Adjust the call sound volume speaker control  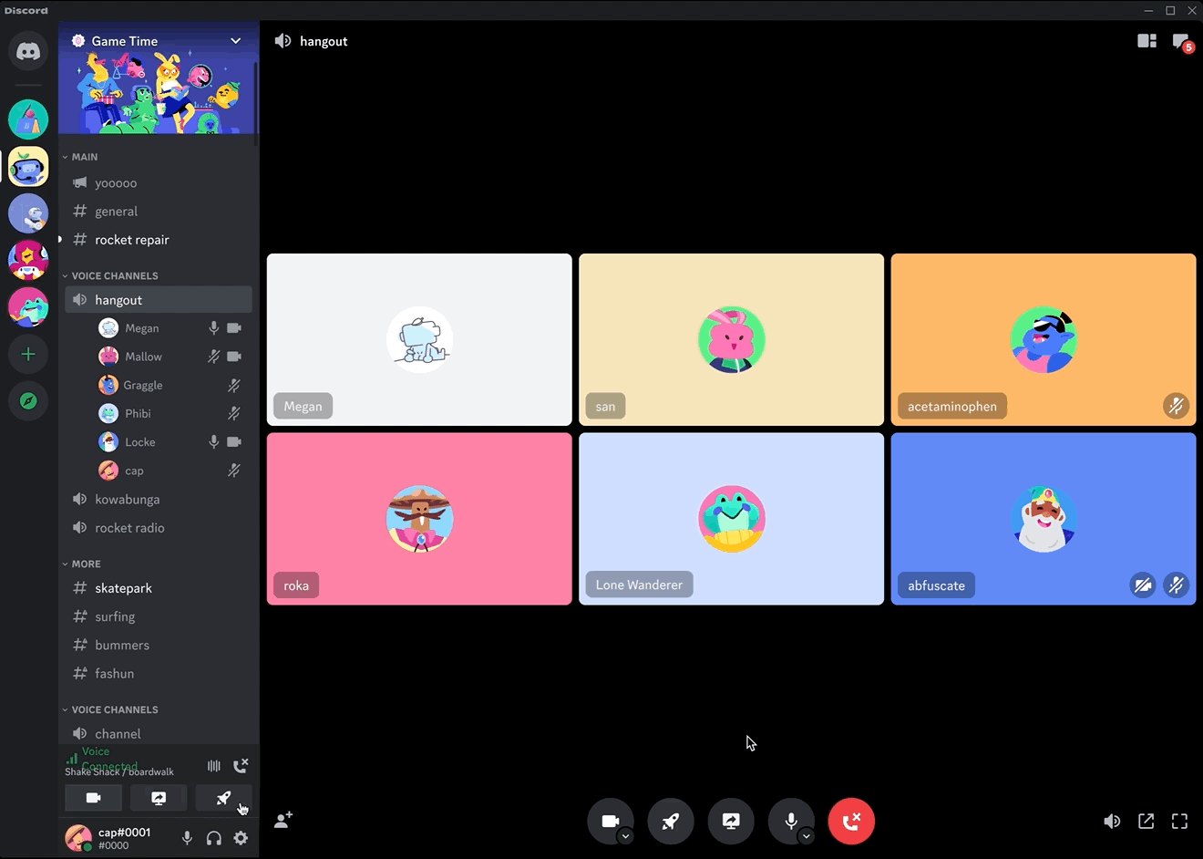pos(1112,821)
